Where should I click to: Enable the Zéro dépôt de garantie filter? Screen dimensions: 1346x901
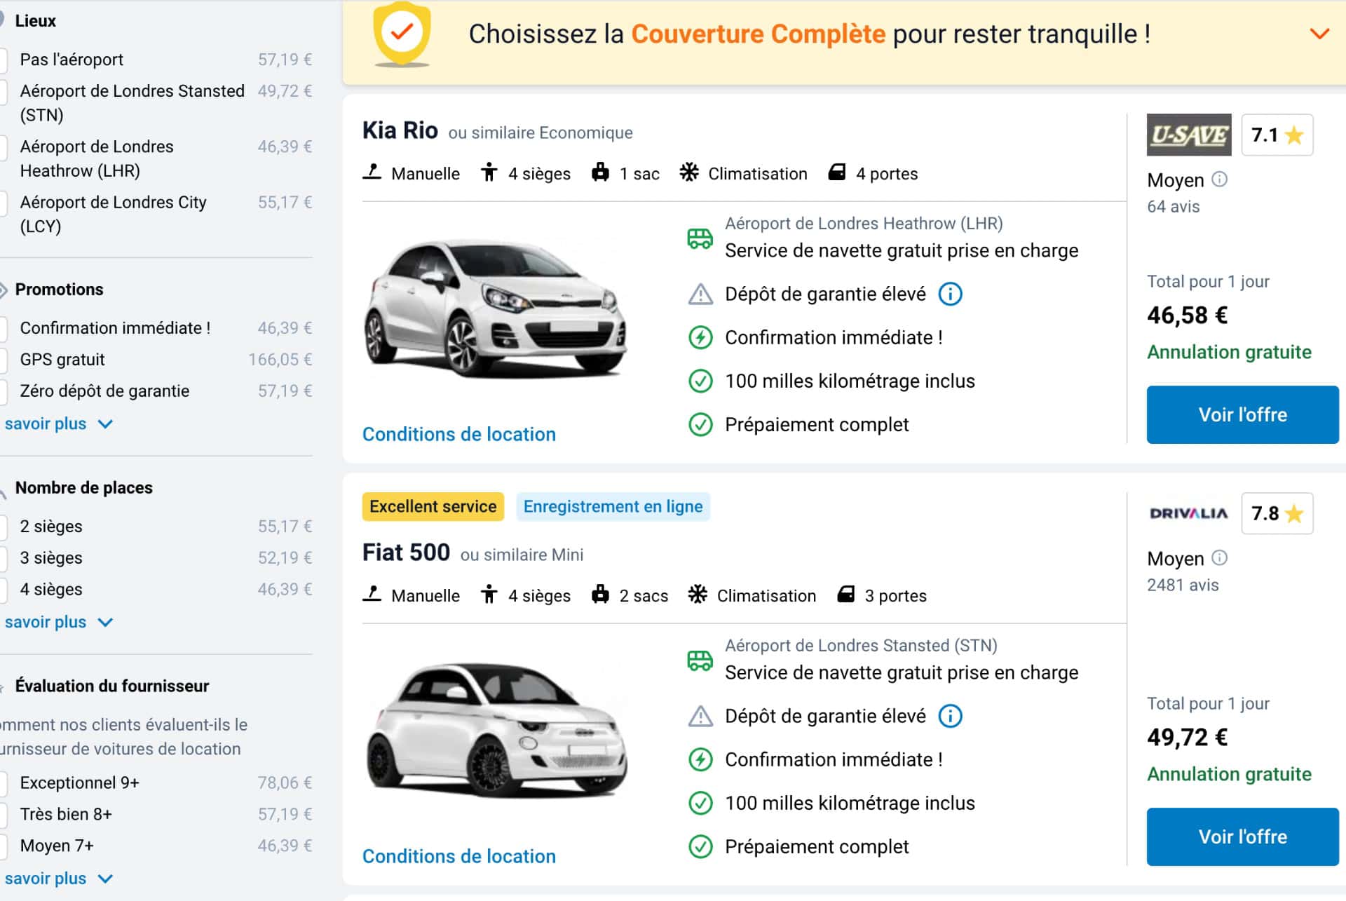tap(3, 391)
